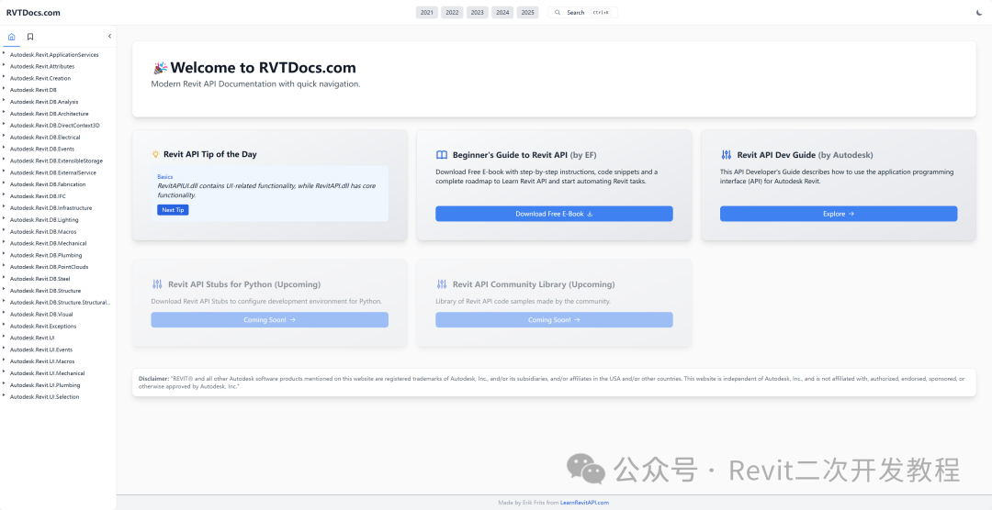The width and height of the screenshot is (992, 510).
Task: Open Autodesk.Revit.DB.Steel namespace
Action: click(x=39, y=279)
